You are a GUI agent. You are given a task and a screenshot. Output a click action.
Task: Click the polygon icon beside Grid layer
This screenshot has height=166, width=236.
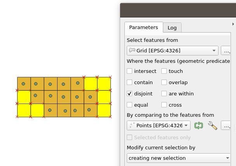coord(132,50)
